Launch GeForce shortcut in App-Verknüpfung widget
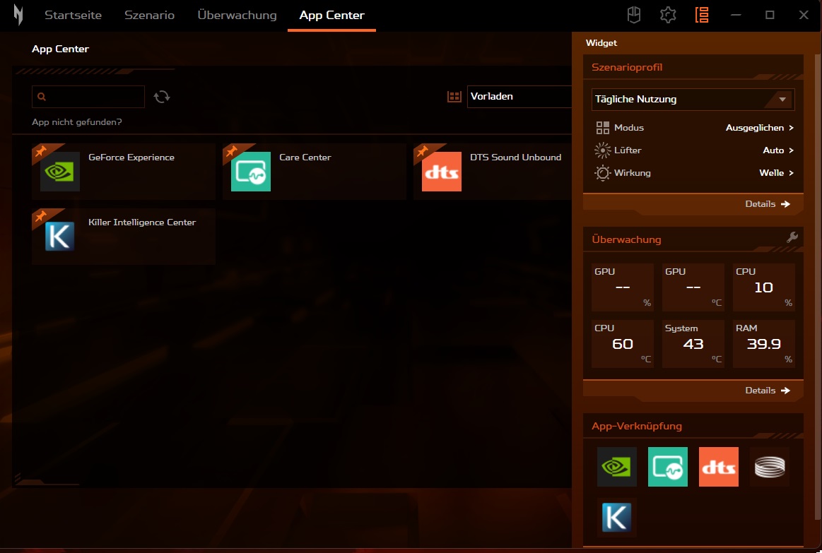Screen dimensions: 822x553 [x=616, y=467]
